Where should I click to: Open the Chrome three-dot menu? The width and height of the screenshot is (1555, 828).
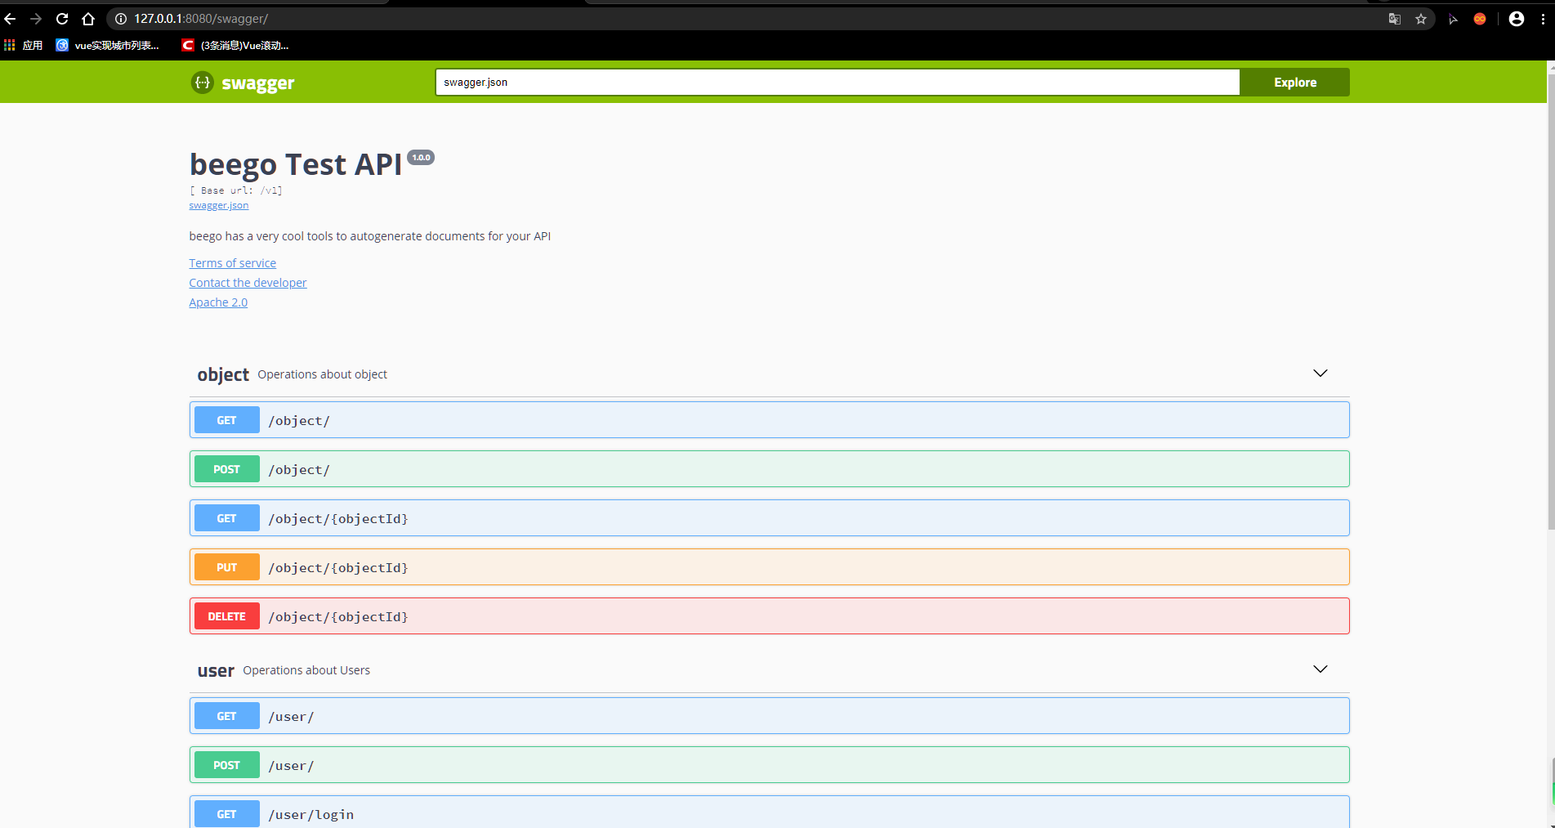(x=1543, y=19)
